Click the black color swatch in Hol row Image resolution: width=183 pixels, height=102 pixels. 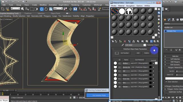(151, 71)
